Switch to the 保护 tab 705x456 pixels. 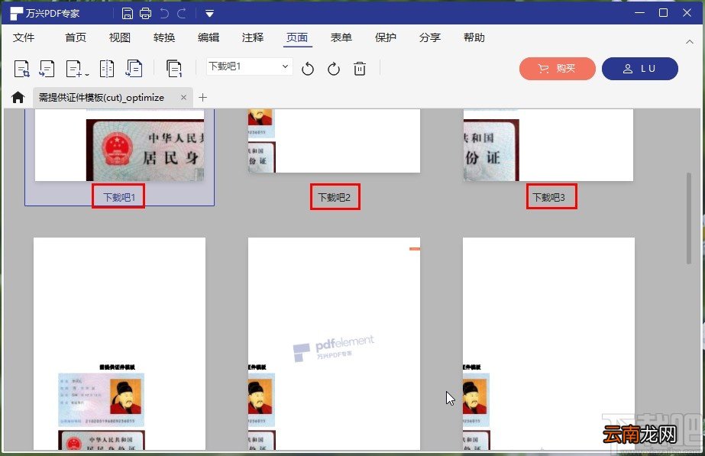pyautogui.click(x=386, y=37)
